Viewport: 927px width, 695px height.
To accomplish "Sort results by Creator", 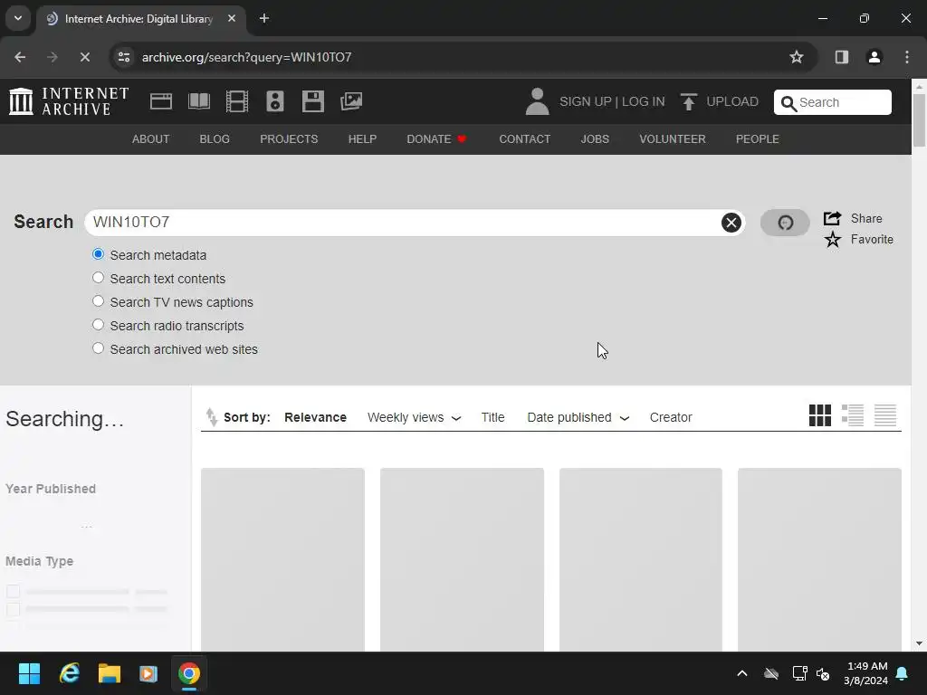I will point(671,417).
